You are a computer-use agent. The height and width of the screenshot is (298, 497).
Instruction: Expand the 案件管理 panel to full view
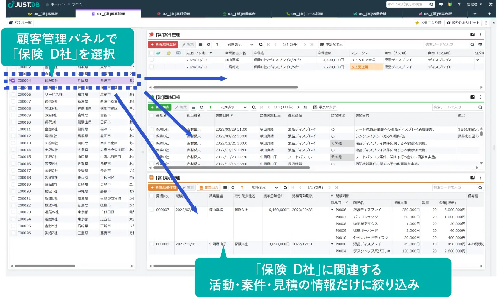(472, 35)
